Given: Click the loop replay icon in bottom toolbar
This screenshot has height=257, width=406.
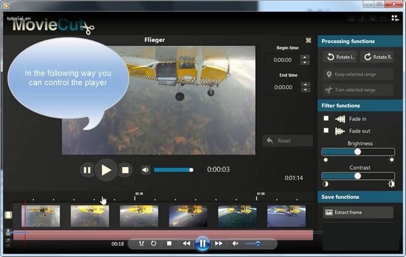Looking at the screenshot, I should pos(154,243).
